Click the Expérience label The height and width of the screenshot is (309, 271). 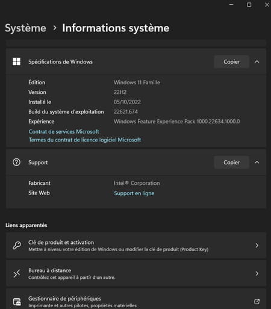tap(41, 122)
